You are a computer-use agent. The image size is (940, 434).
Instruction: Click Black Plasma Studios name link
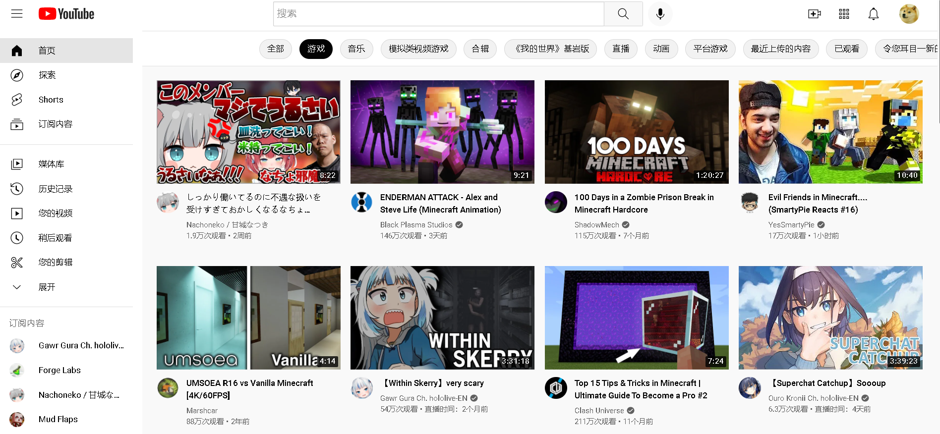[416, 225]
